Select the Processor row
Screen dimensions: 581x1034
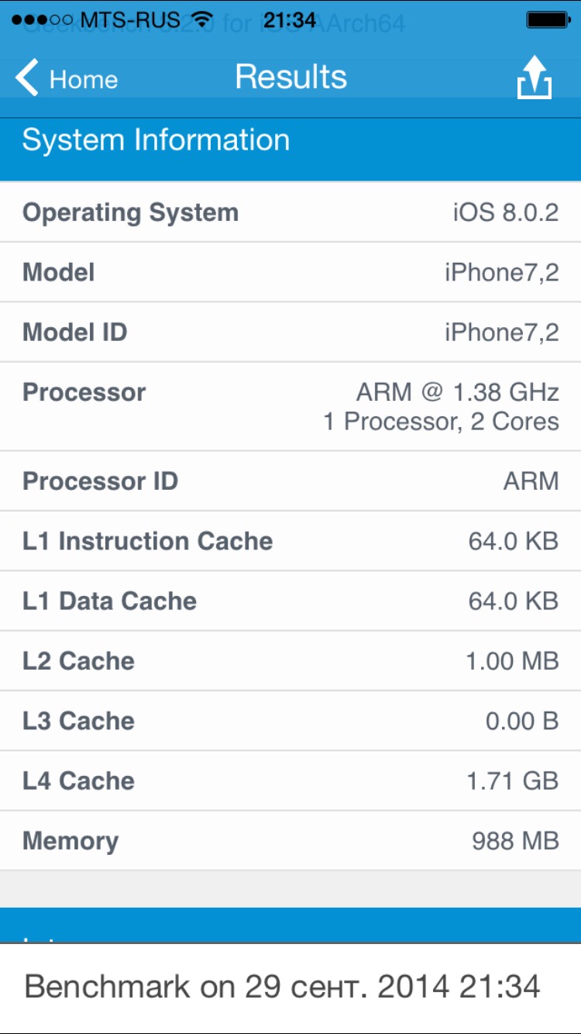pyautogui.click(x=290, y=406)
